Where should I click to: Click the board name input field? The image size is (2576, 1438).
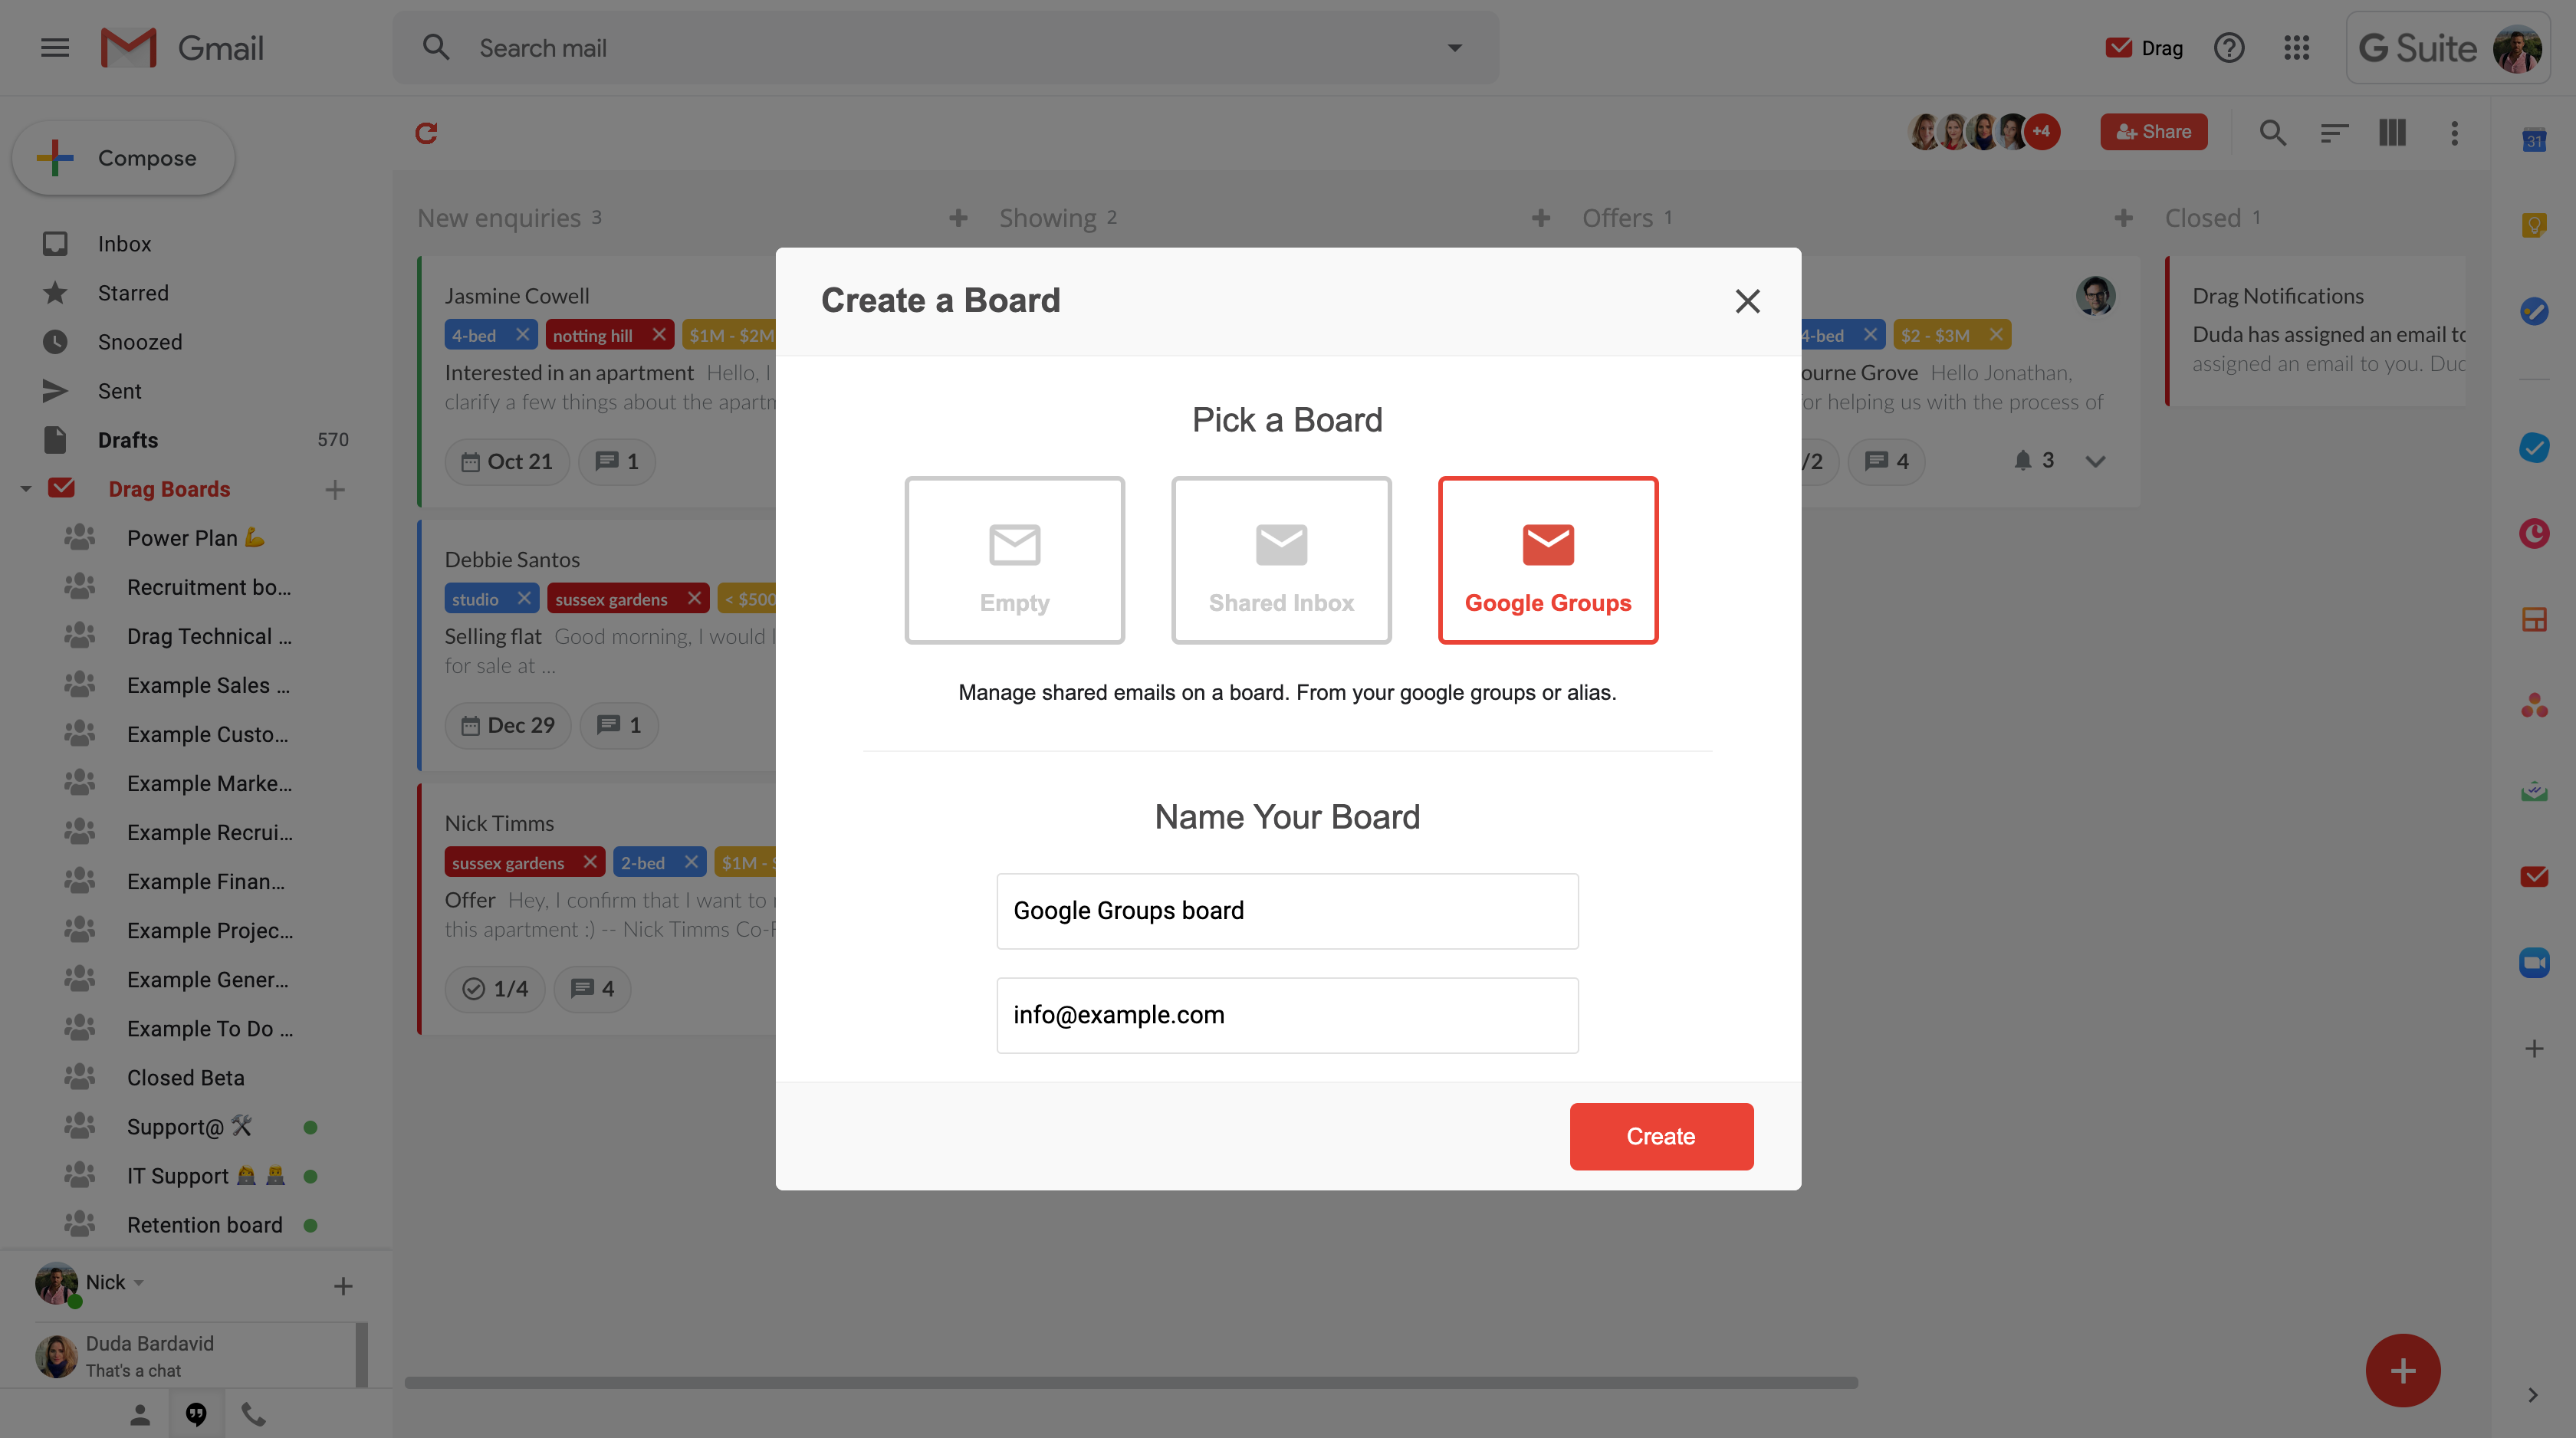[x=1287, y=911]
